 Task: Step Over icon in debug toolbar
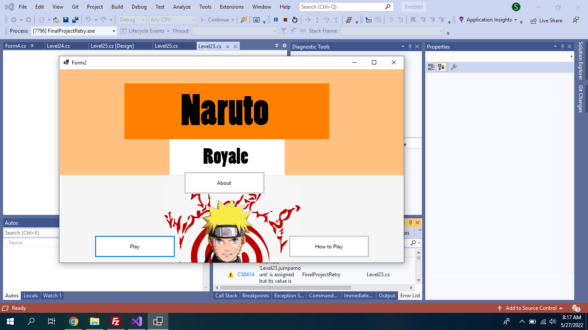point(327,20)
